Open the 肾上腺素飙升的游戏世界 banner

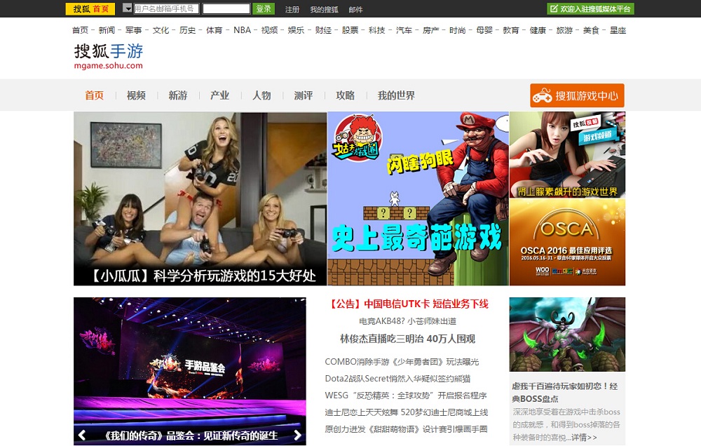[x=567, y=154]
